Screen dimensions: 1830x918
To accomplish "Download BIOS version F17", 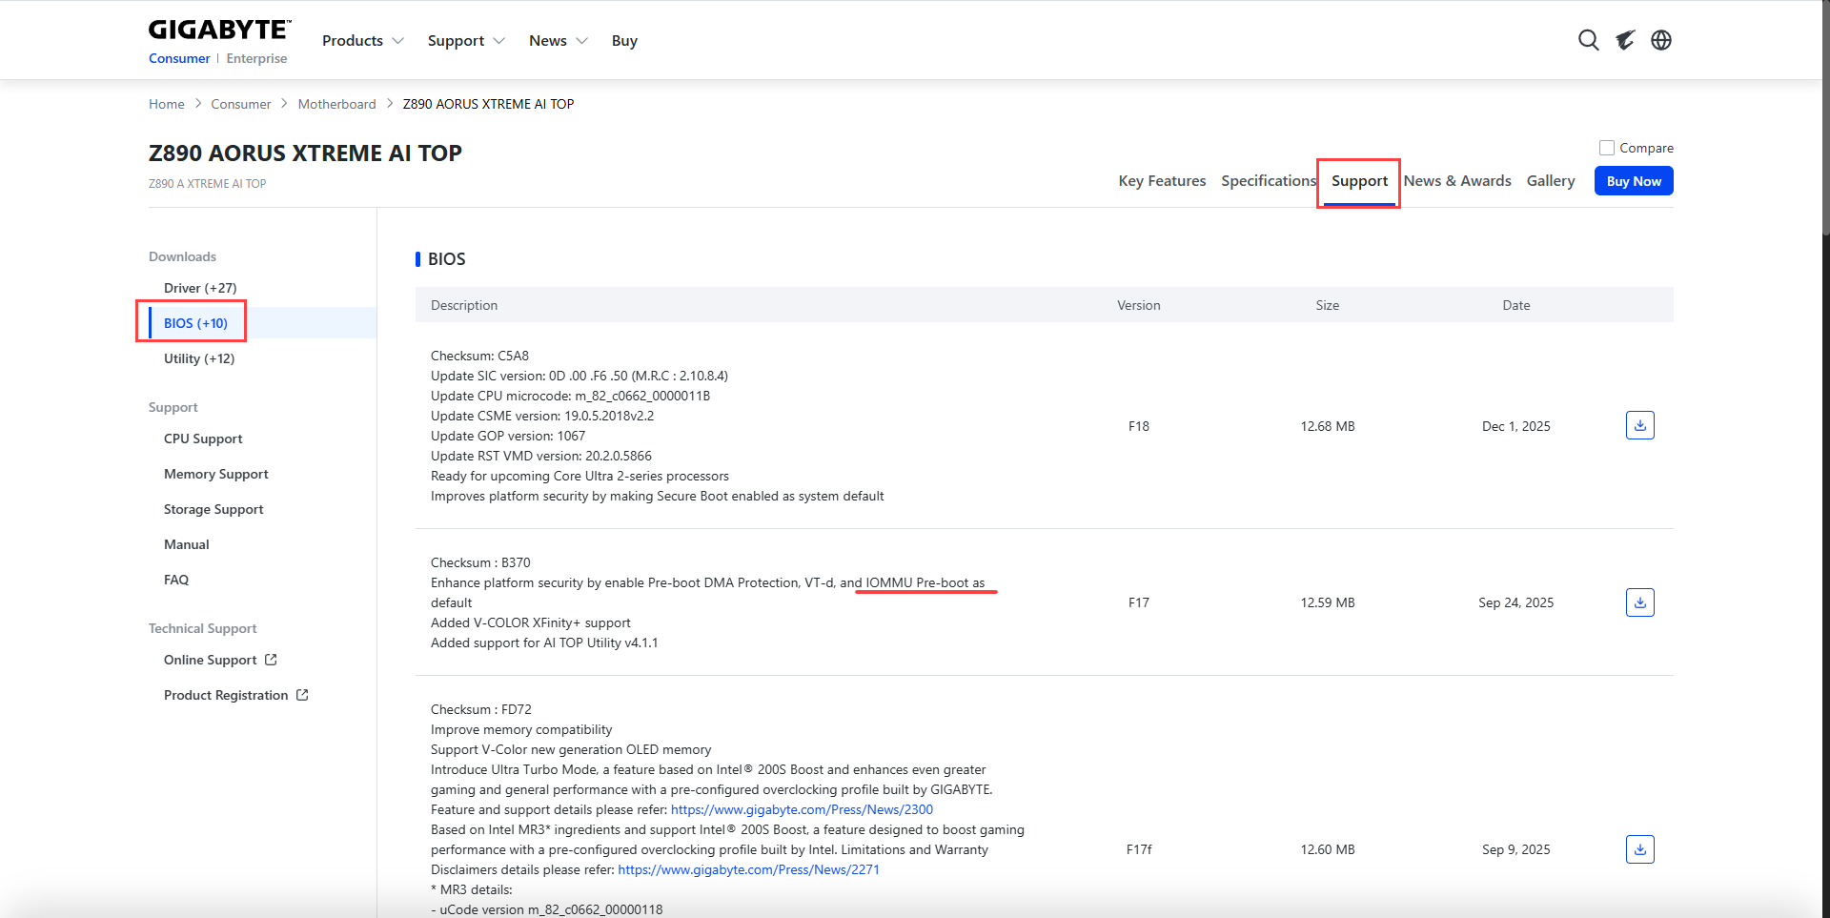I will [x=1639, y=602].
